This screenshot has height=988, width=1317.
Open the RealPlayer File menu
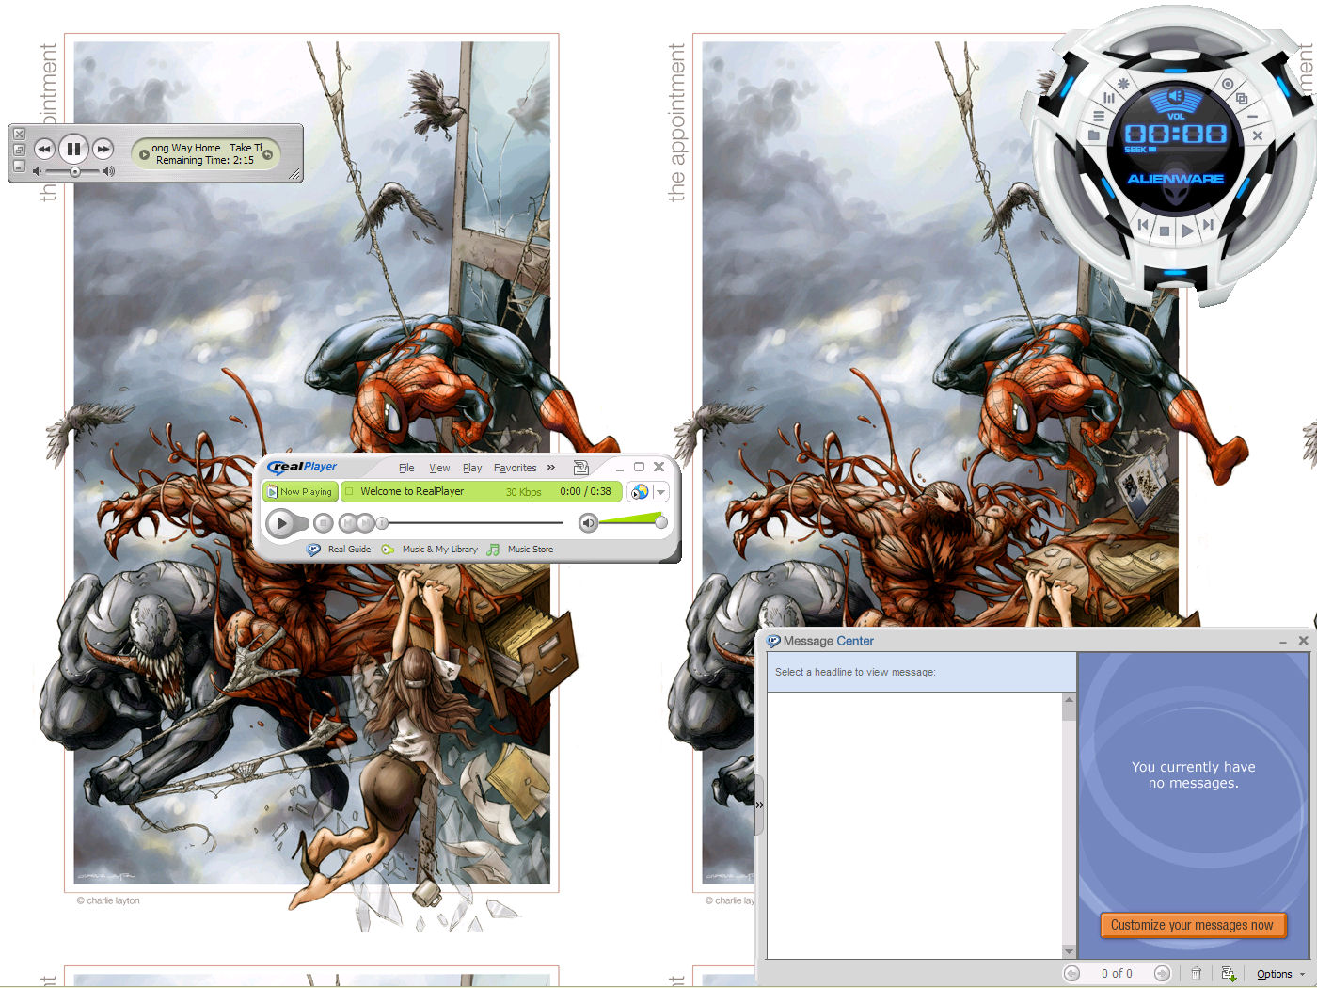[406, 468]
